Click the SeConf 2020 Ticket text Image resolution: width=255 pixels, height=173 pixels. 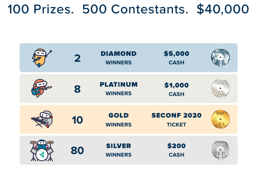[x=176, y=119]
